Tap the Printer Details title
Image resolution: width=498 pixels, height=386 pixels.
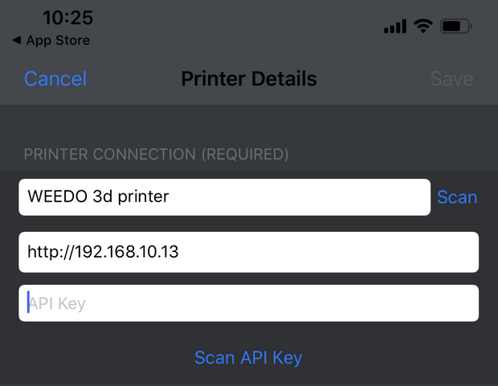click(x=249, y=79)
